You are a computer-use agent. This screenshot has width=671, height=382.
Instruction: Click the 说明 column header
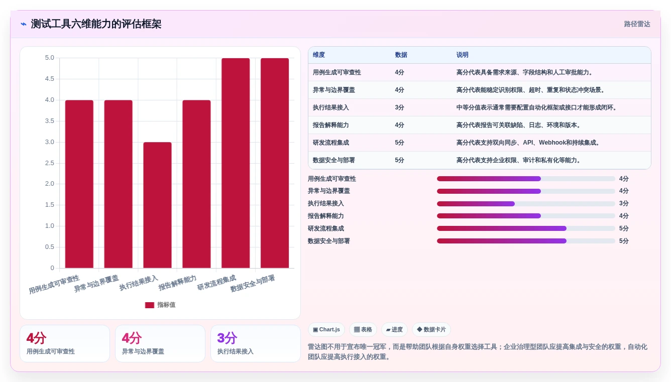click(x=463, y=55)
